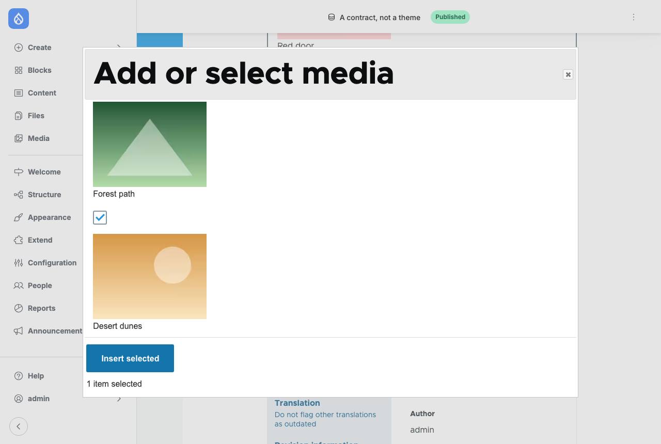Click the Appearance paintbrush icon

pyautogui.click(x=19, y=217)
